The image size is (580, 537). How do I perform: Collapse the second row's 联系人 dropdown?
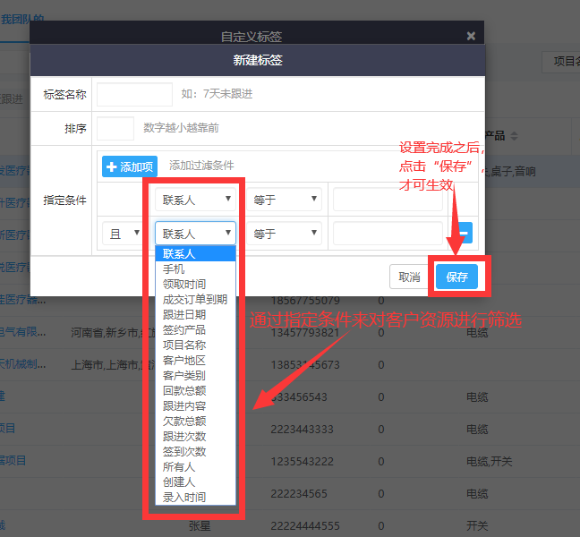[195, 234]
